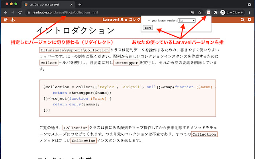Open the laravel version 8.x dropdown
255x159 pixels.
tap(186, 20)
